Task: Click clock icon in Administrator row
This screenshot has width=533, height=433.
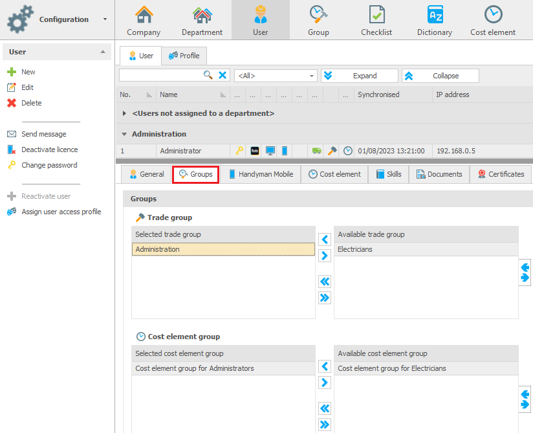Action: coord(348,151)
